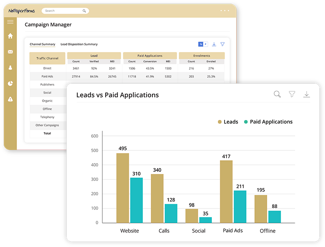The image size is (325, 247).
Task: Toggle the Paid Applications legend entry
Action: (268, 122)
